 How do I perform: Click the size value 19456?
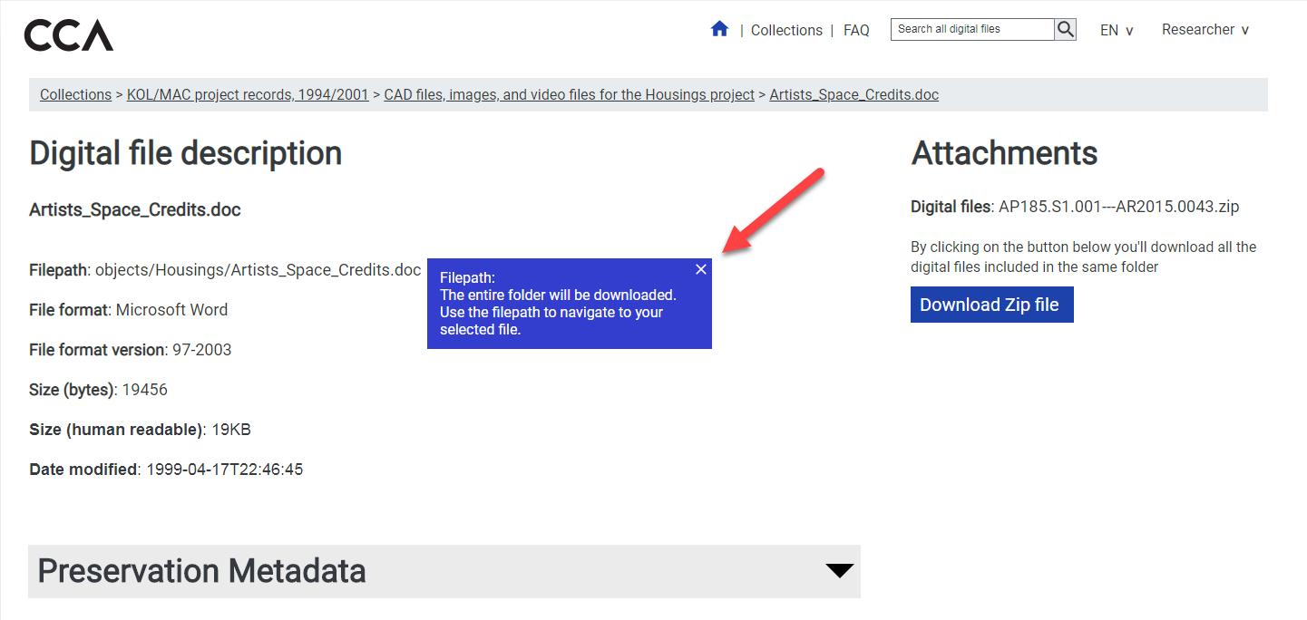(145, 390)
